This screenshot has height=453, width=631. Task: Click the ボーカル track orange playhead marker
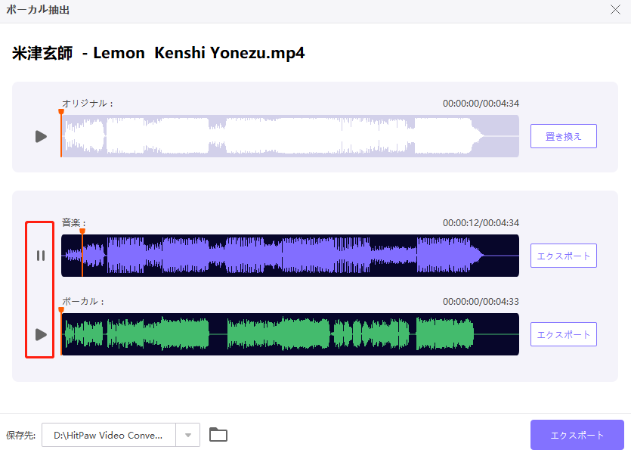tap(61, 310)
